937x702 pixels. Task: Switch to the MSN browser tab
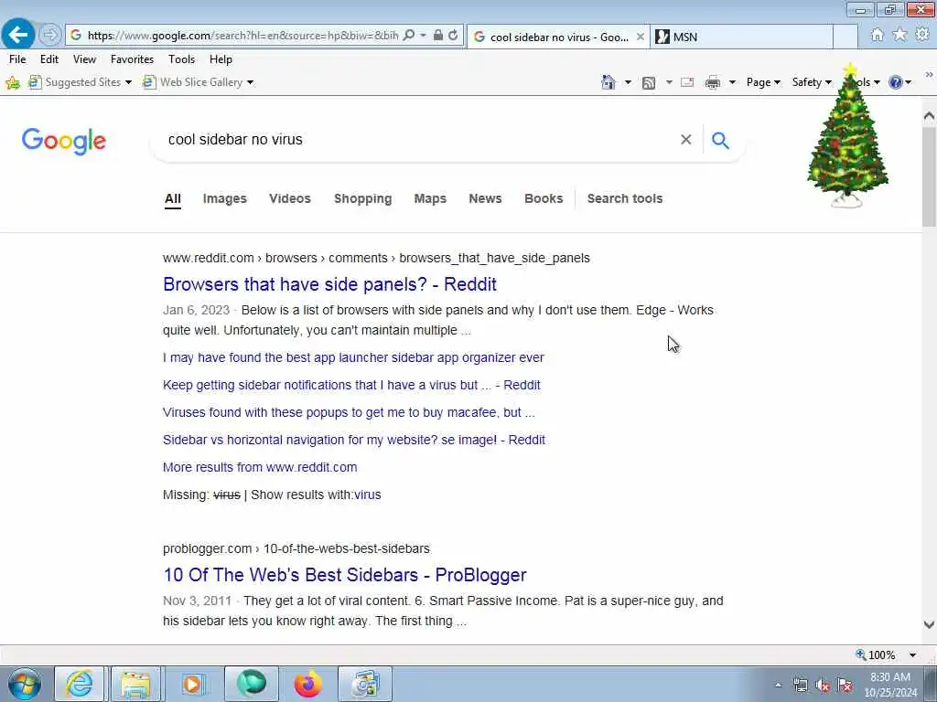click(x=741, y=37)
